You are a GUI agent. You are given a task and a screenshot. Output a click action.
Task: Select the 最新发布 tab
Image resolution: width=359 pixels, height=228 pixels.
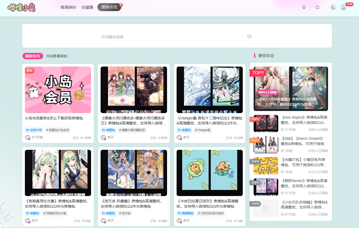[x=33, y=56]
